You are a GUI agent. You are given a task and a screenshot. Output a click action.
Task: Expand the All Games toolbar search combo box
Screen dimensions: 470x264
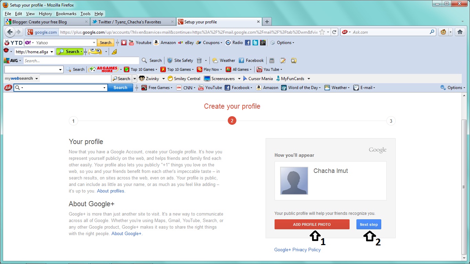[61, 69]
